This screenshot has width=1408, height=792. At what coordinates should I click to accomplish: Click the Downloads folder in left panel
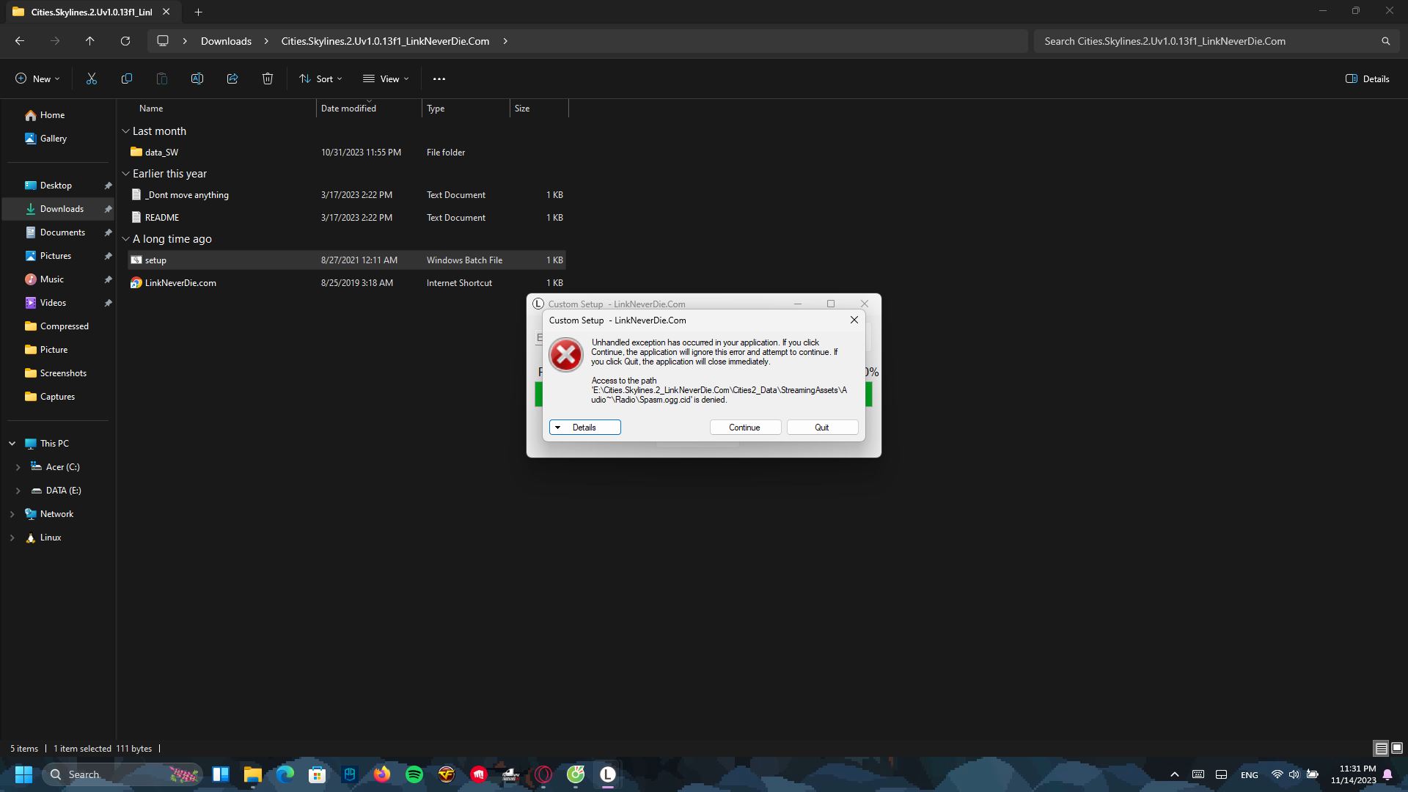[x=62, y=208]
